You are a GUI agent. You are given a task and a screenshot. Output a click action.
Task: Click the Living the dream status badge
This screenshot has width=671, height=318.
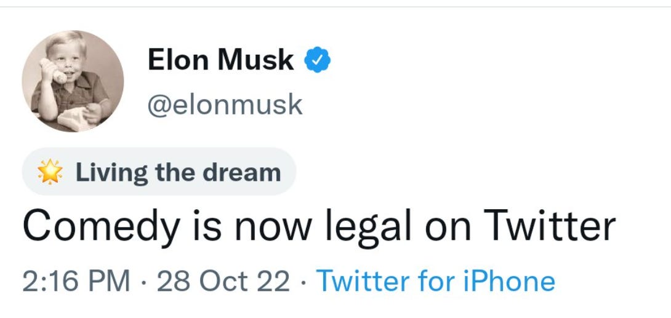[159, 172]
